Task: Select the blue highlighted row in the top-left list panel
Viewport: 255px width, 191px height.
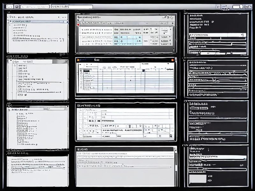Action: coord(38,21)
